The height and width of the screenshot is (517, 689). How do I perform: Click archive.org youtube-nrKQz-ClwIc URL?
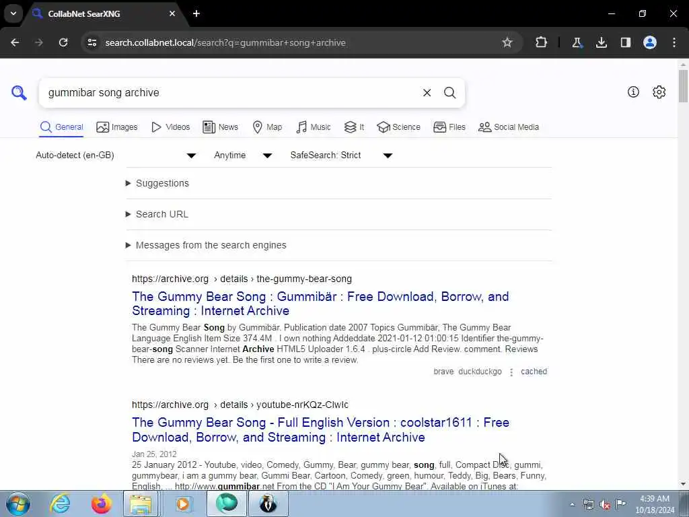click(240, 405)
